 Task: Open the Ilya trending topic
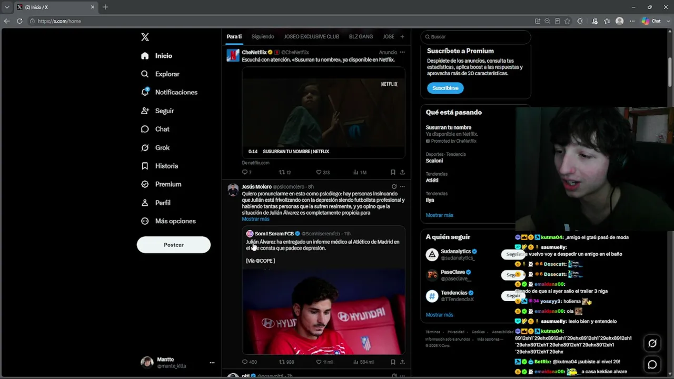point(430,200)
